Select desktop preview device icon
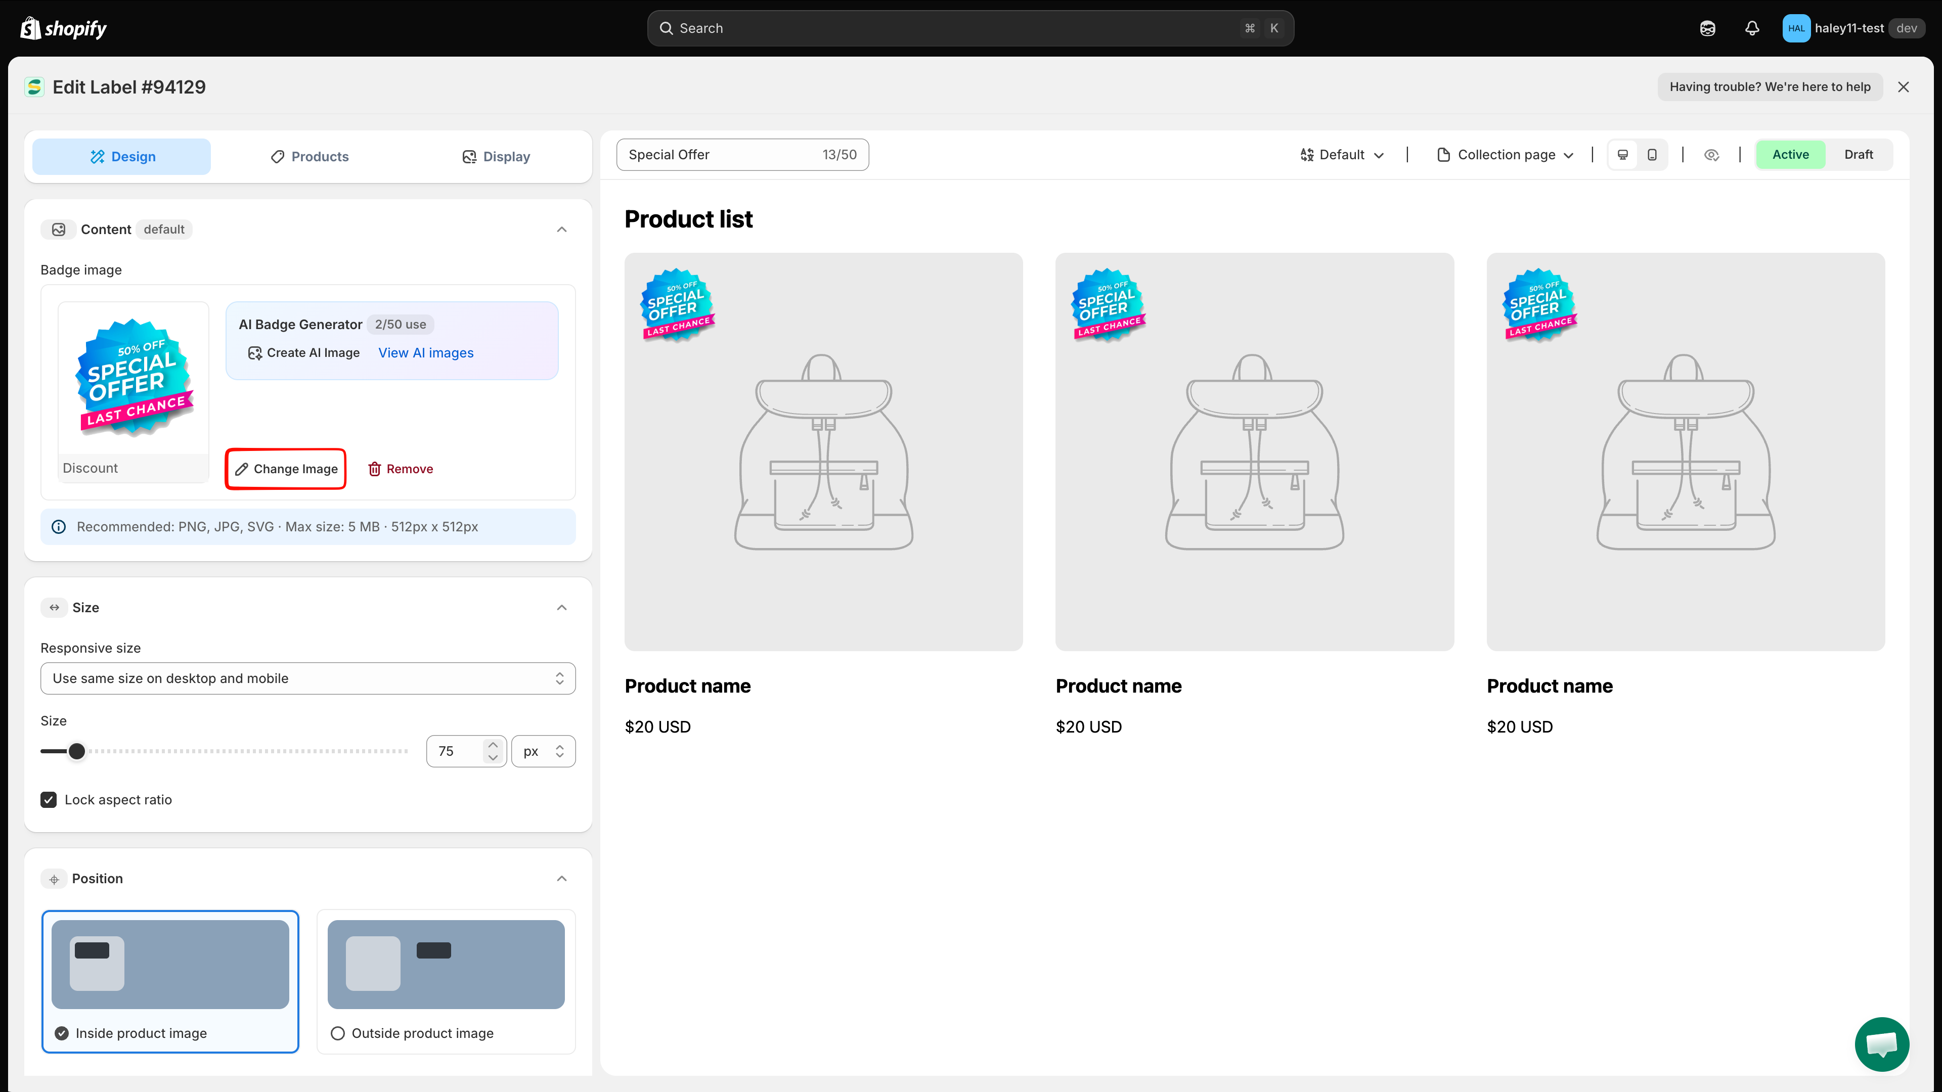The width and height of the screenshot is (1942, 1092). (x=1622, y=155)
